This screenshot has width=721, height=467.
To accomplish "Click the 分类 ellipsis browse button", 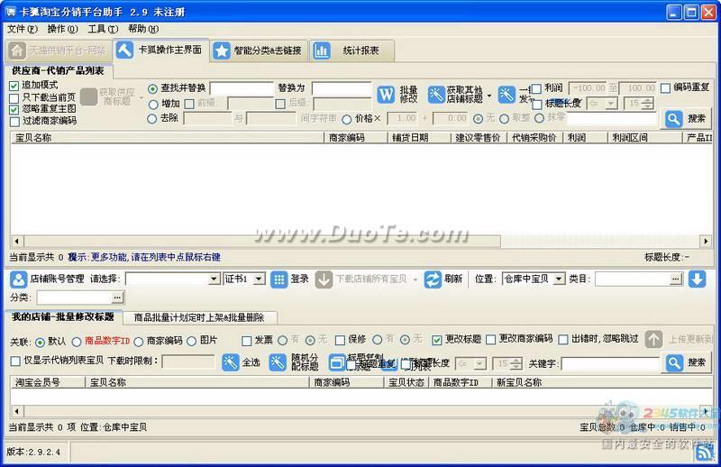I will 117,298.
